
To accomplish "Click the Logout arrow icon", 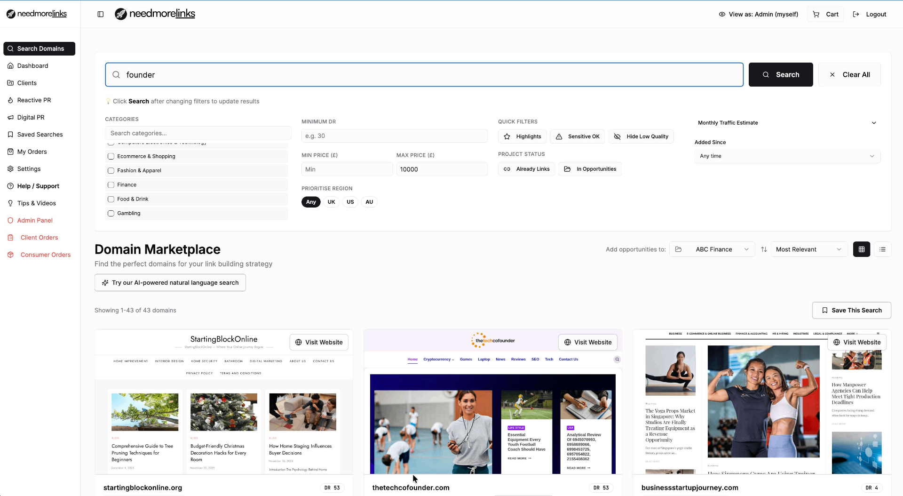I will click(x=856, y=14).
